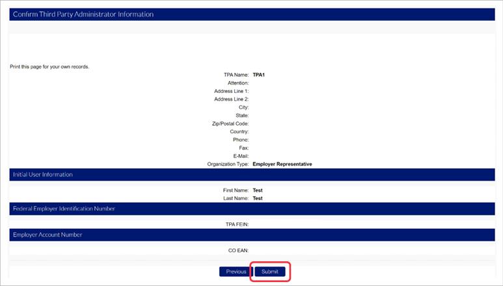Select the First Name value Test
The width and height of the screenshot is (503, 286).
(258, 190)
